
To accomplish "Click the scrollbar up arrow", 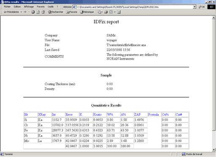I will click(x=214, y=18).
